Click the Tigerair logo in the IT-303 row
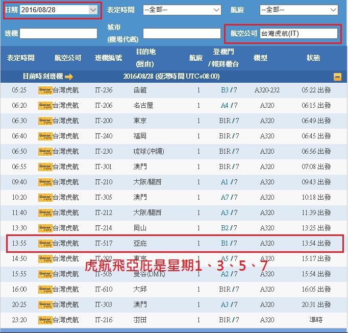 coord(45,305)
